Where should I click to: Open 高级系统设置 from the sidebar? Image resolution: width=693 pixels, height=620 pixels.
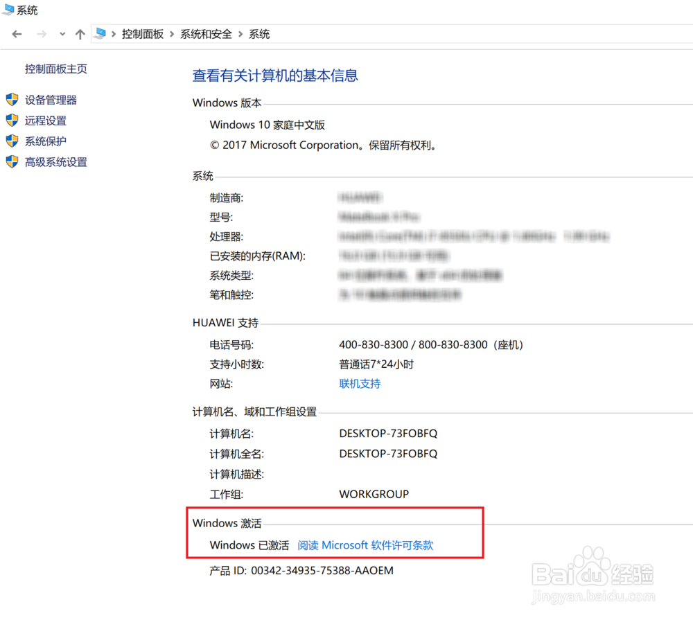[56, 161]
